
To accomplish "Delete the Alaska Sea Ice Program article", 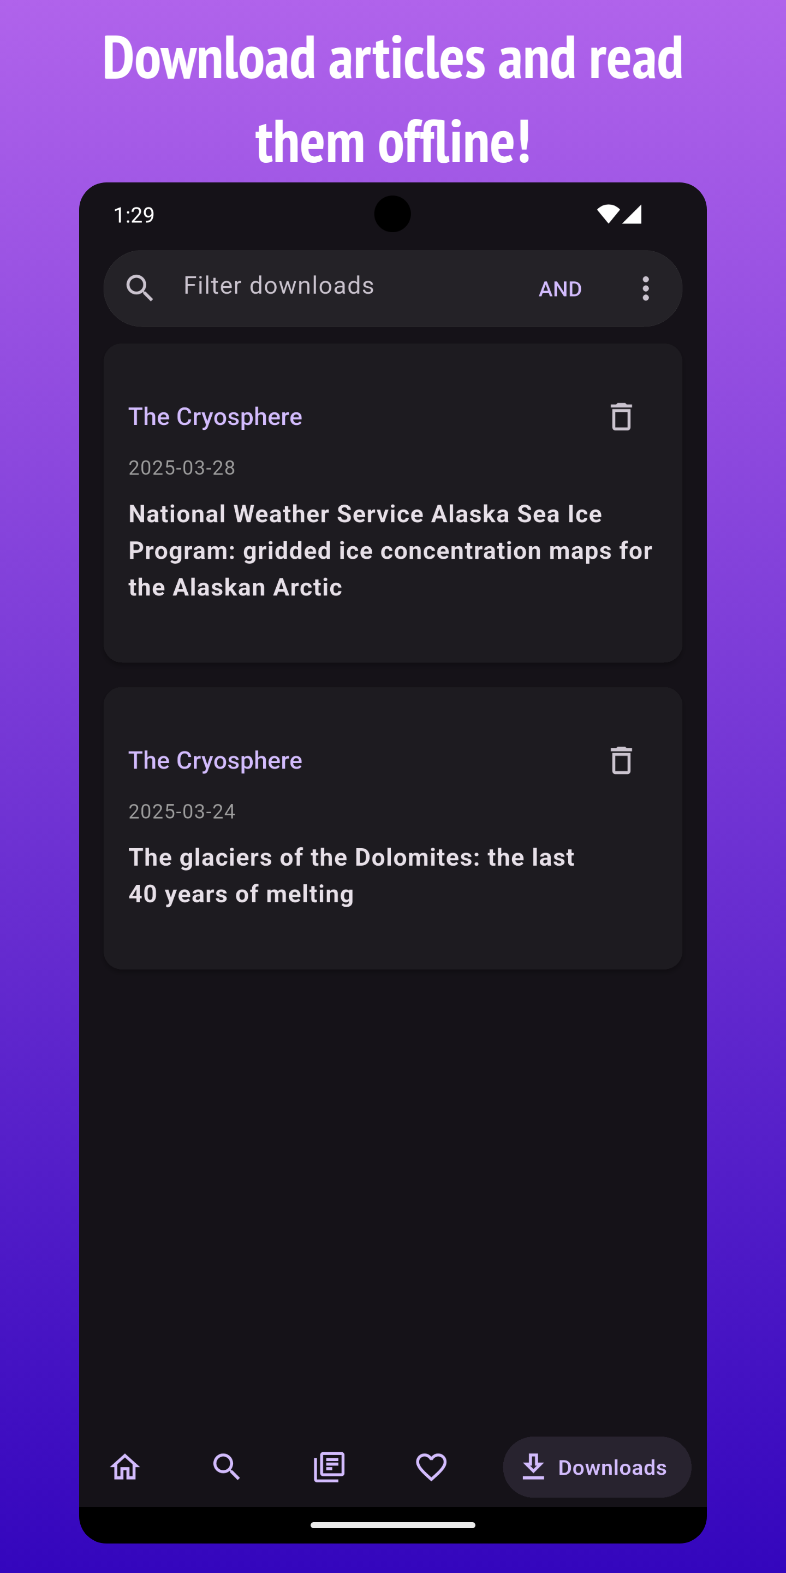I will pyautogui.click(x=621, y=416).
